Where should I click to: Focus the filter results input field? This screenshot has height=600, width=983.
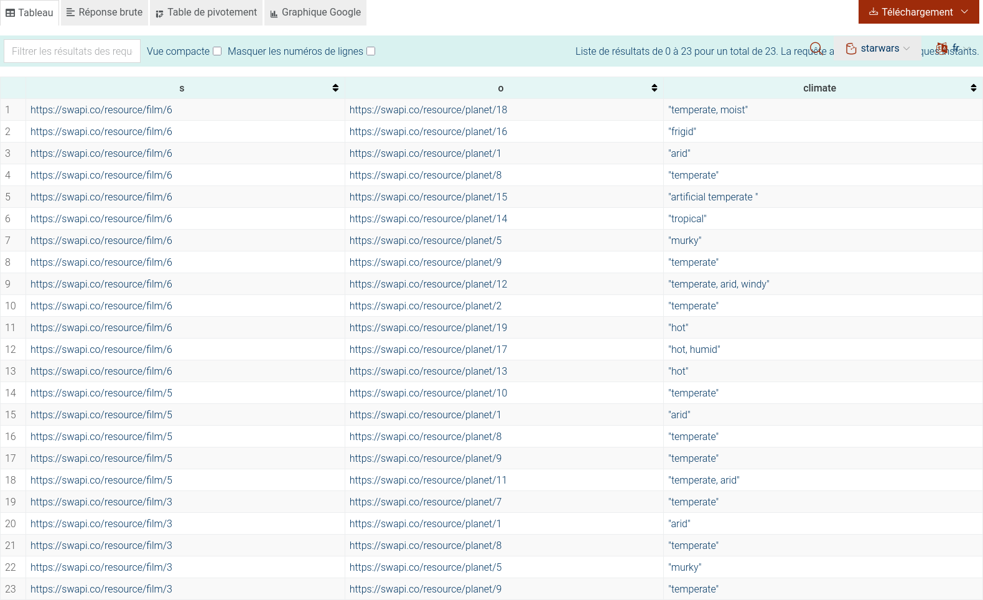click(x=72, y=51)
